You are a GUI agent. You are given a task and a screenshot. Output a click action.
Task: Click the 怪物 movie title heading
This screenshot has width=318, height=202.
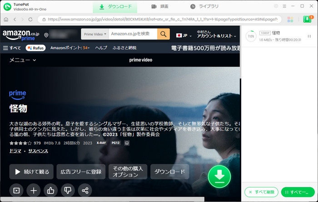18,109
